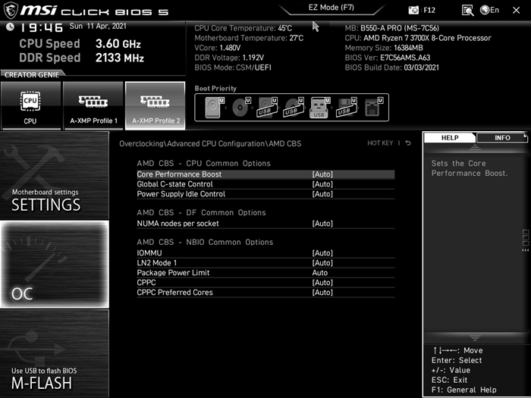
Task: Open the M-FLASH BIOS flashing section
Action: pyautogui.click(x=55, y=353)
